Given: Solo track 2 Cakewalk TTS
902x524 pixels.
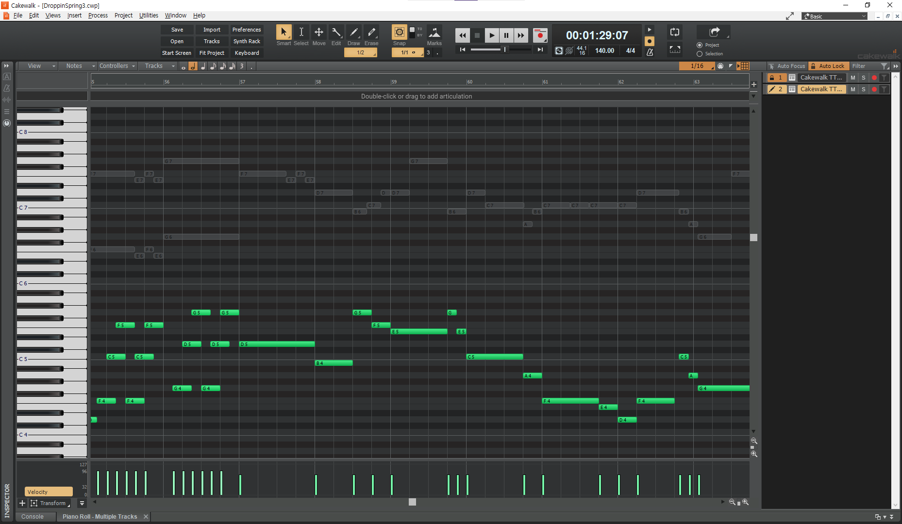Looking at the screenshot, I should (864, 89).
